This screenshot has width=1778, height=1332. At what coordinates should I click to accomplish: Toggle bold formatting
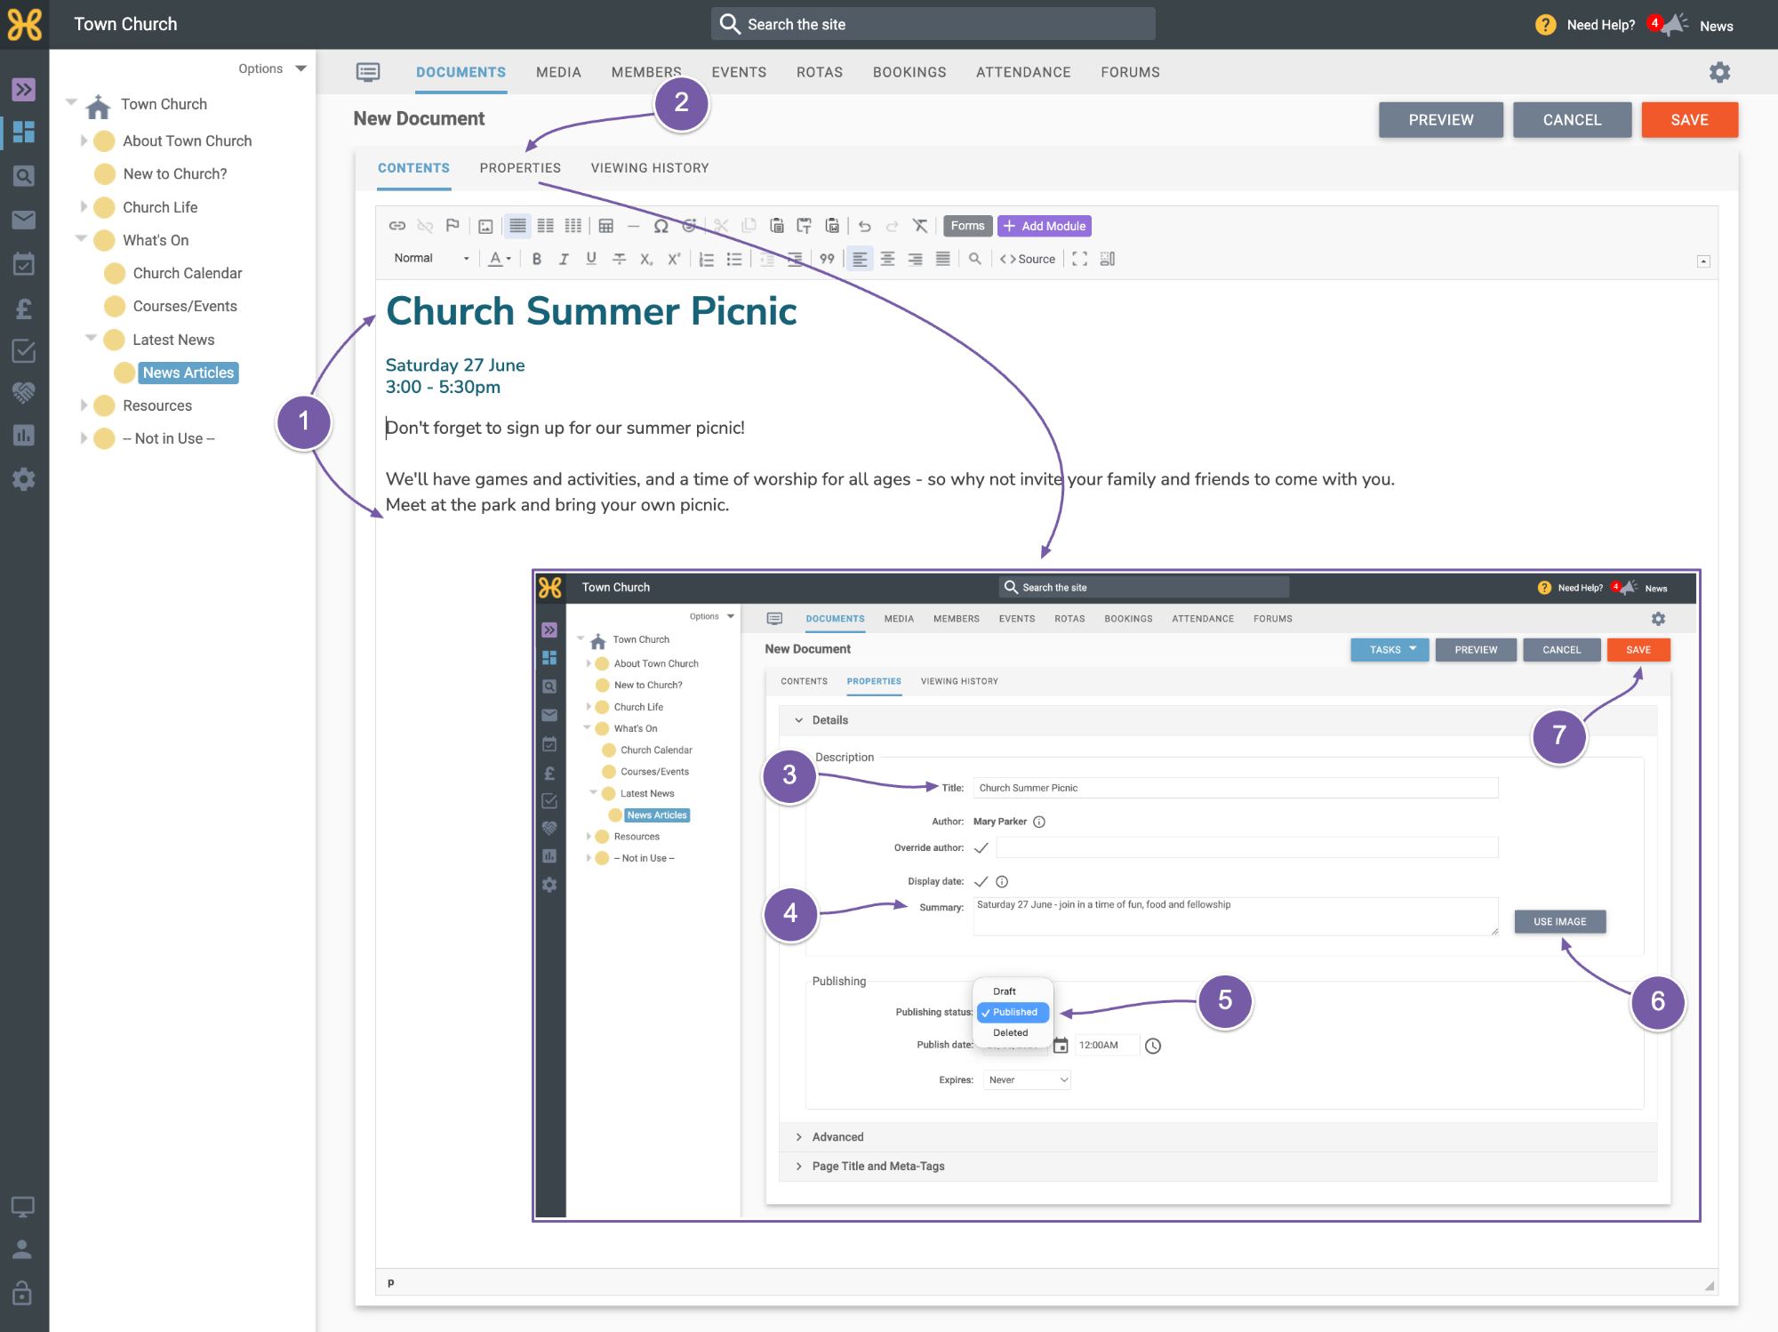click(536, 259)
